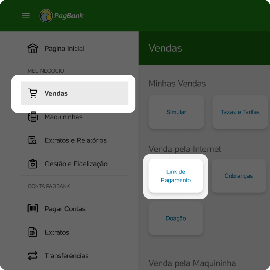Click the CONTA PAGBANK section label
The image size is (270, 270).
[49, 186]
